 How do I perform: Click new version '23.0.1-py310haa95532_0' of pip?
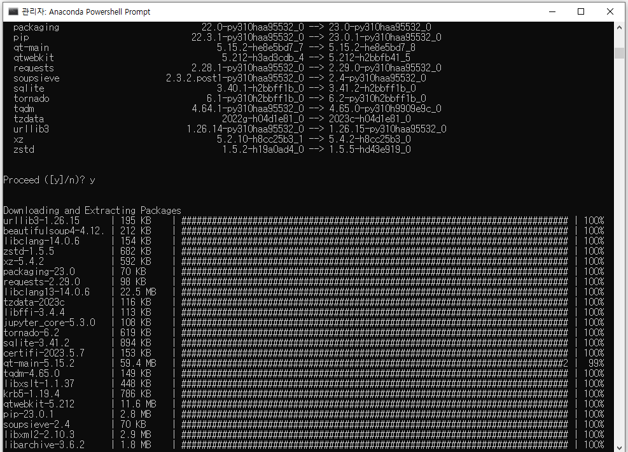[385, 38]
